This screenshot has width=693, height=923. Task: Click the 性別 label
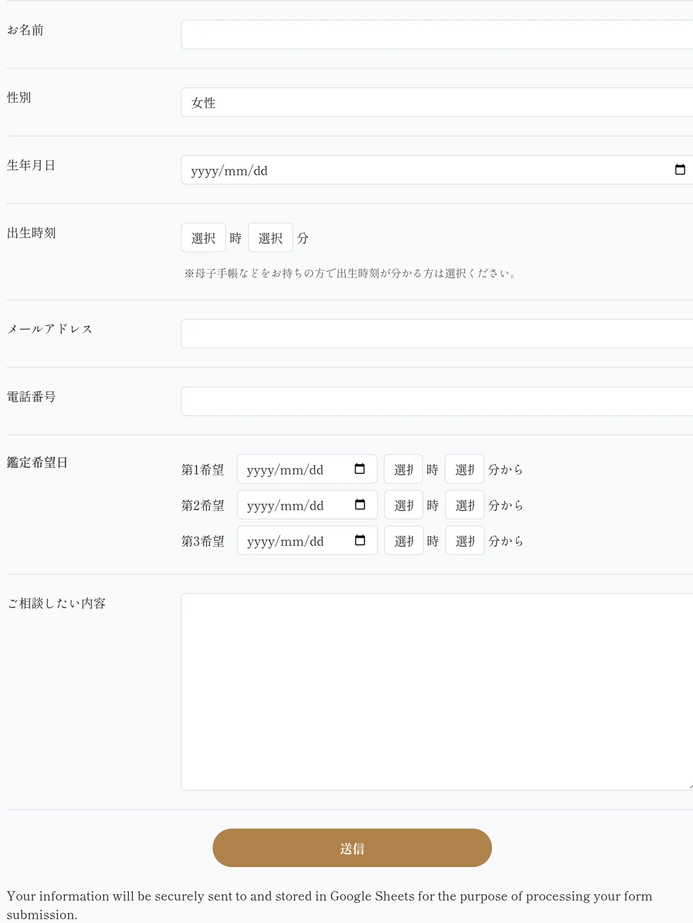19,98
